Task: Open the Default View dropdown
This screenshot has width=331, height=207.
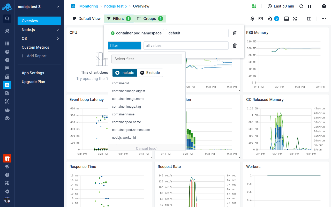Action: [86, 19]
